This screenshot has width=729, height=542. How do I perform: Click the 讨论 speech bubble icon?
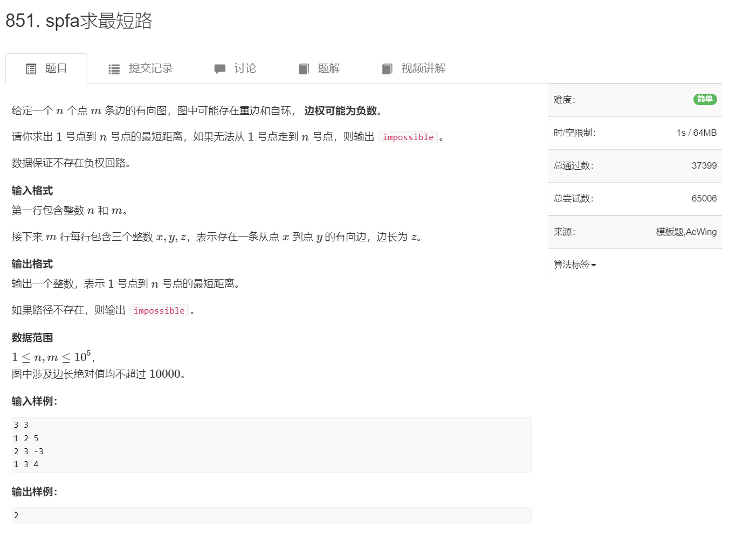219,69
